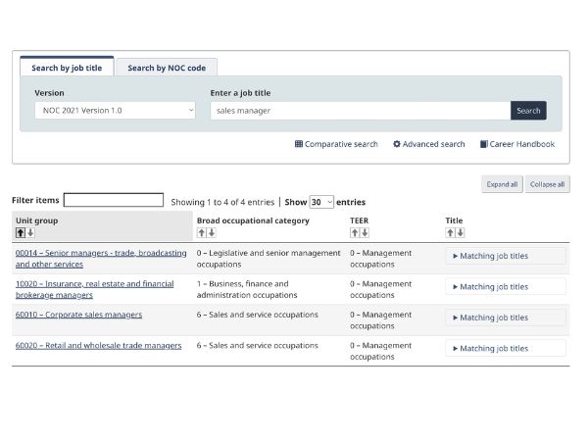Open 60010 – Corporate sales managers link
The image size is (588, 441).
pyautogui.click(x=78, y=315)
